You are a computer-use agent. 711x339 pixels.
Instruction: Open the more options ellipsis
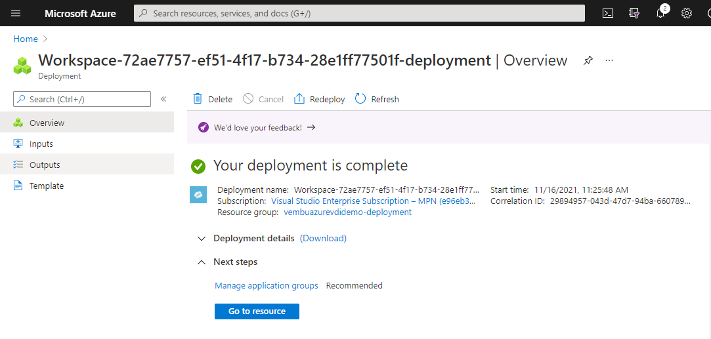point(609,60)
